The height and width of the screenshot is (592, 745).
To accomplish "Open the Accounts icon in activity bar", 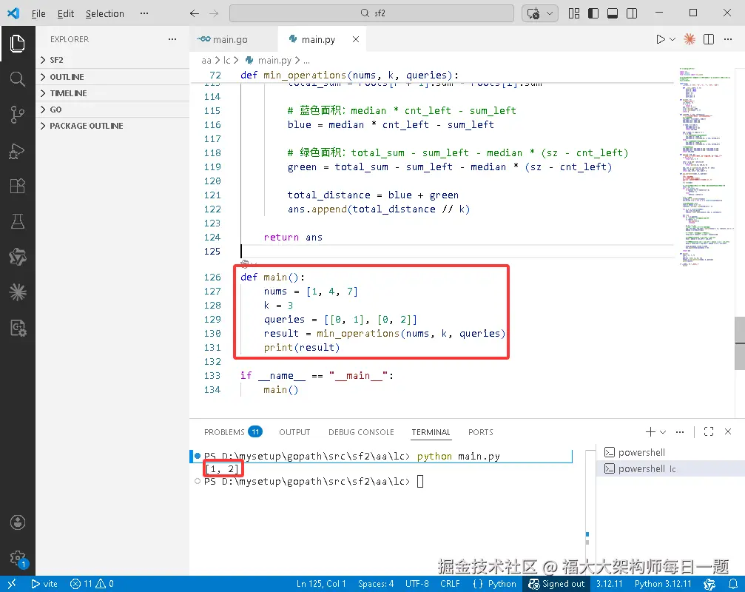I will (18, 522).
